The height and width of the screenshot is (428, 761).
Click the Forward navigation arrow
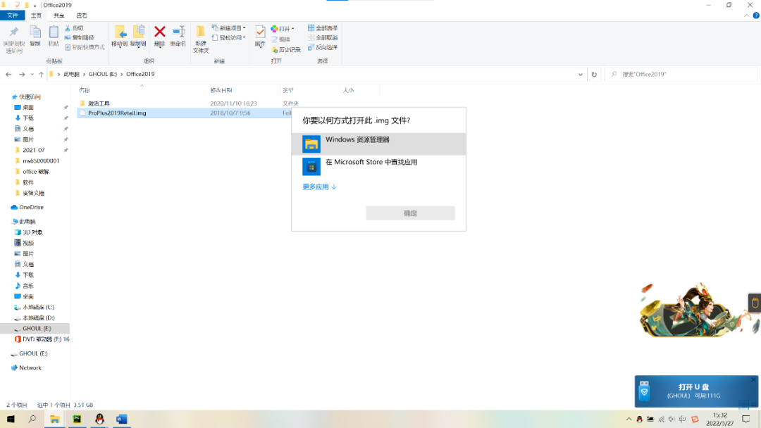(x=21, y=74)
